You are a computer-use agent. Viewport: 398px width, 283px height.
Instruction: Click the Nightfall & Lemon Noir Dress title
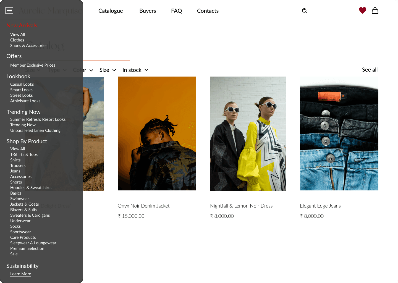pos(241,206)
